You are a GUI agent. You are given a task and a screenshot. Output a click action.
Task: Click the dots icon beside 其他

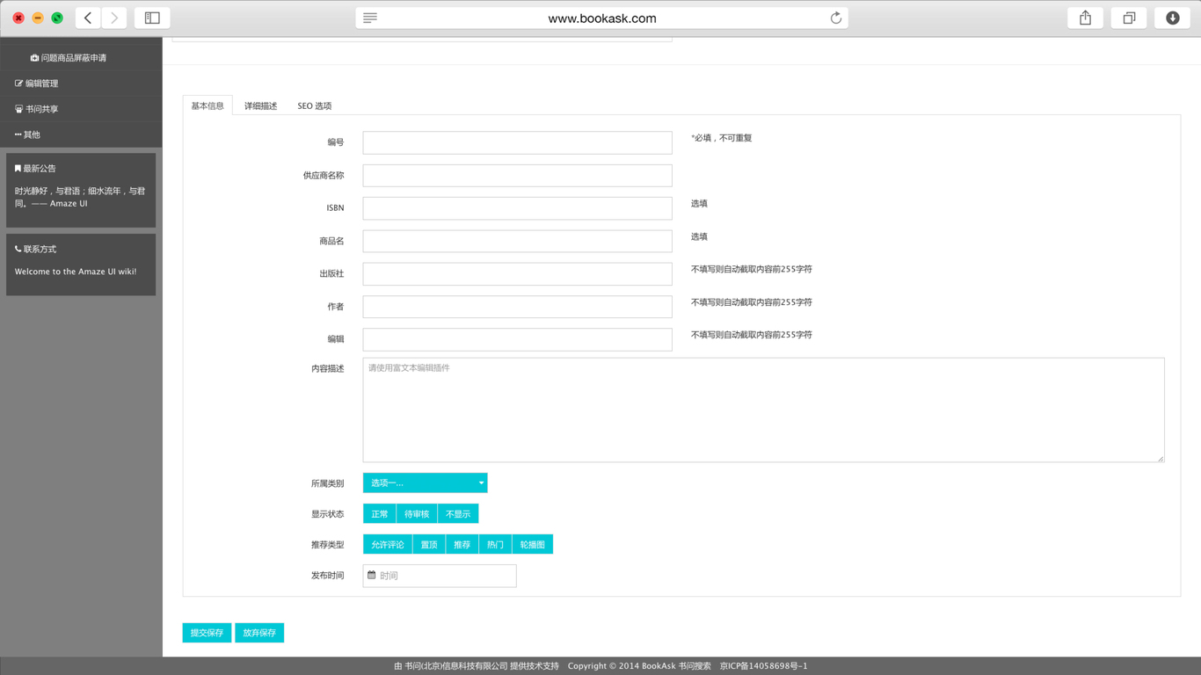(18, 134)
